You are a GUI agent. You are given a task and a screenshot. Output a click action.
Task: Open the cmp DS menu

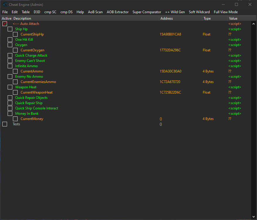click(66, 12)
